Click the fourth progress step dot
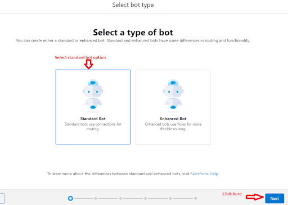Image resolution: width=288 pixels, height=205 pixels. [146, 198]
